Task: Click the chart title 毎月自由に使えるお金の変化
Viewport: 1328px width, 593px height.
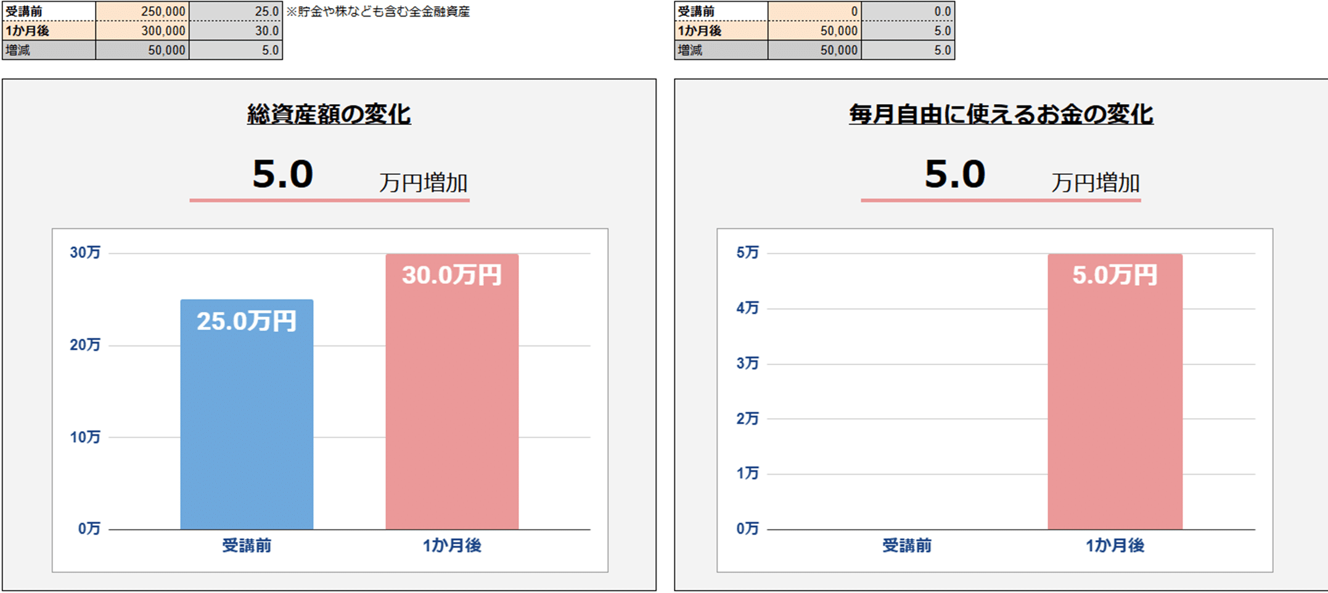Action: [x=1001, y=115]
